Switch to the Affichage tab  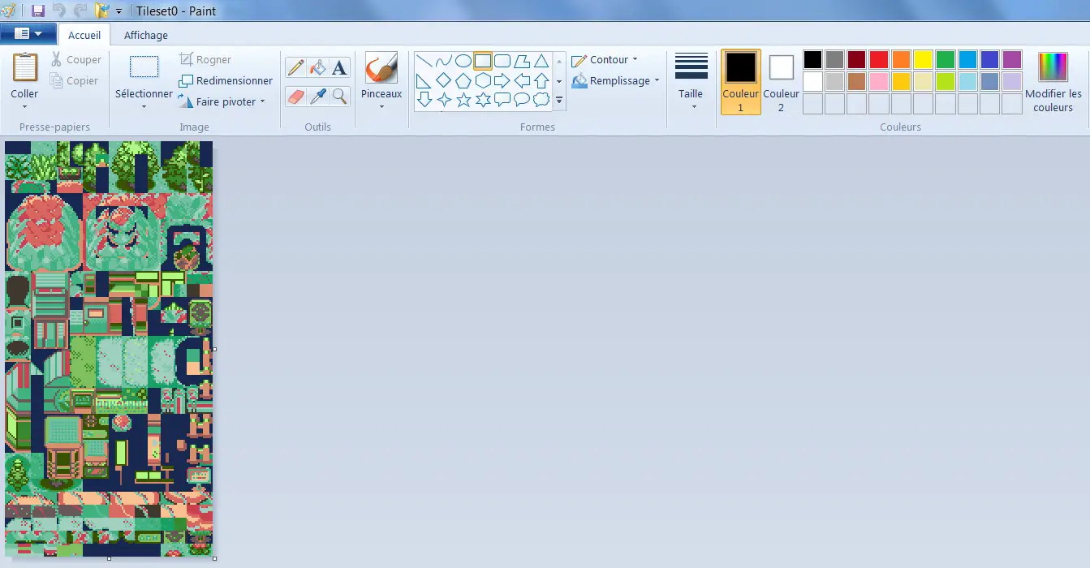[146, 35]
